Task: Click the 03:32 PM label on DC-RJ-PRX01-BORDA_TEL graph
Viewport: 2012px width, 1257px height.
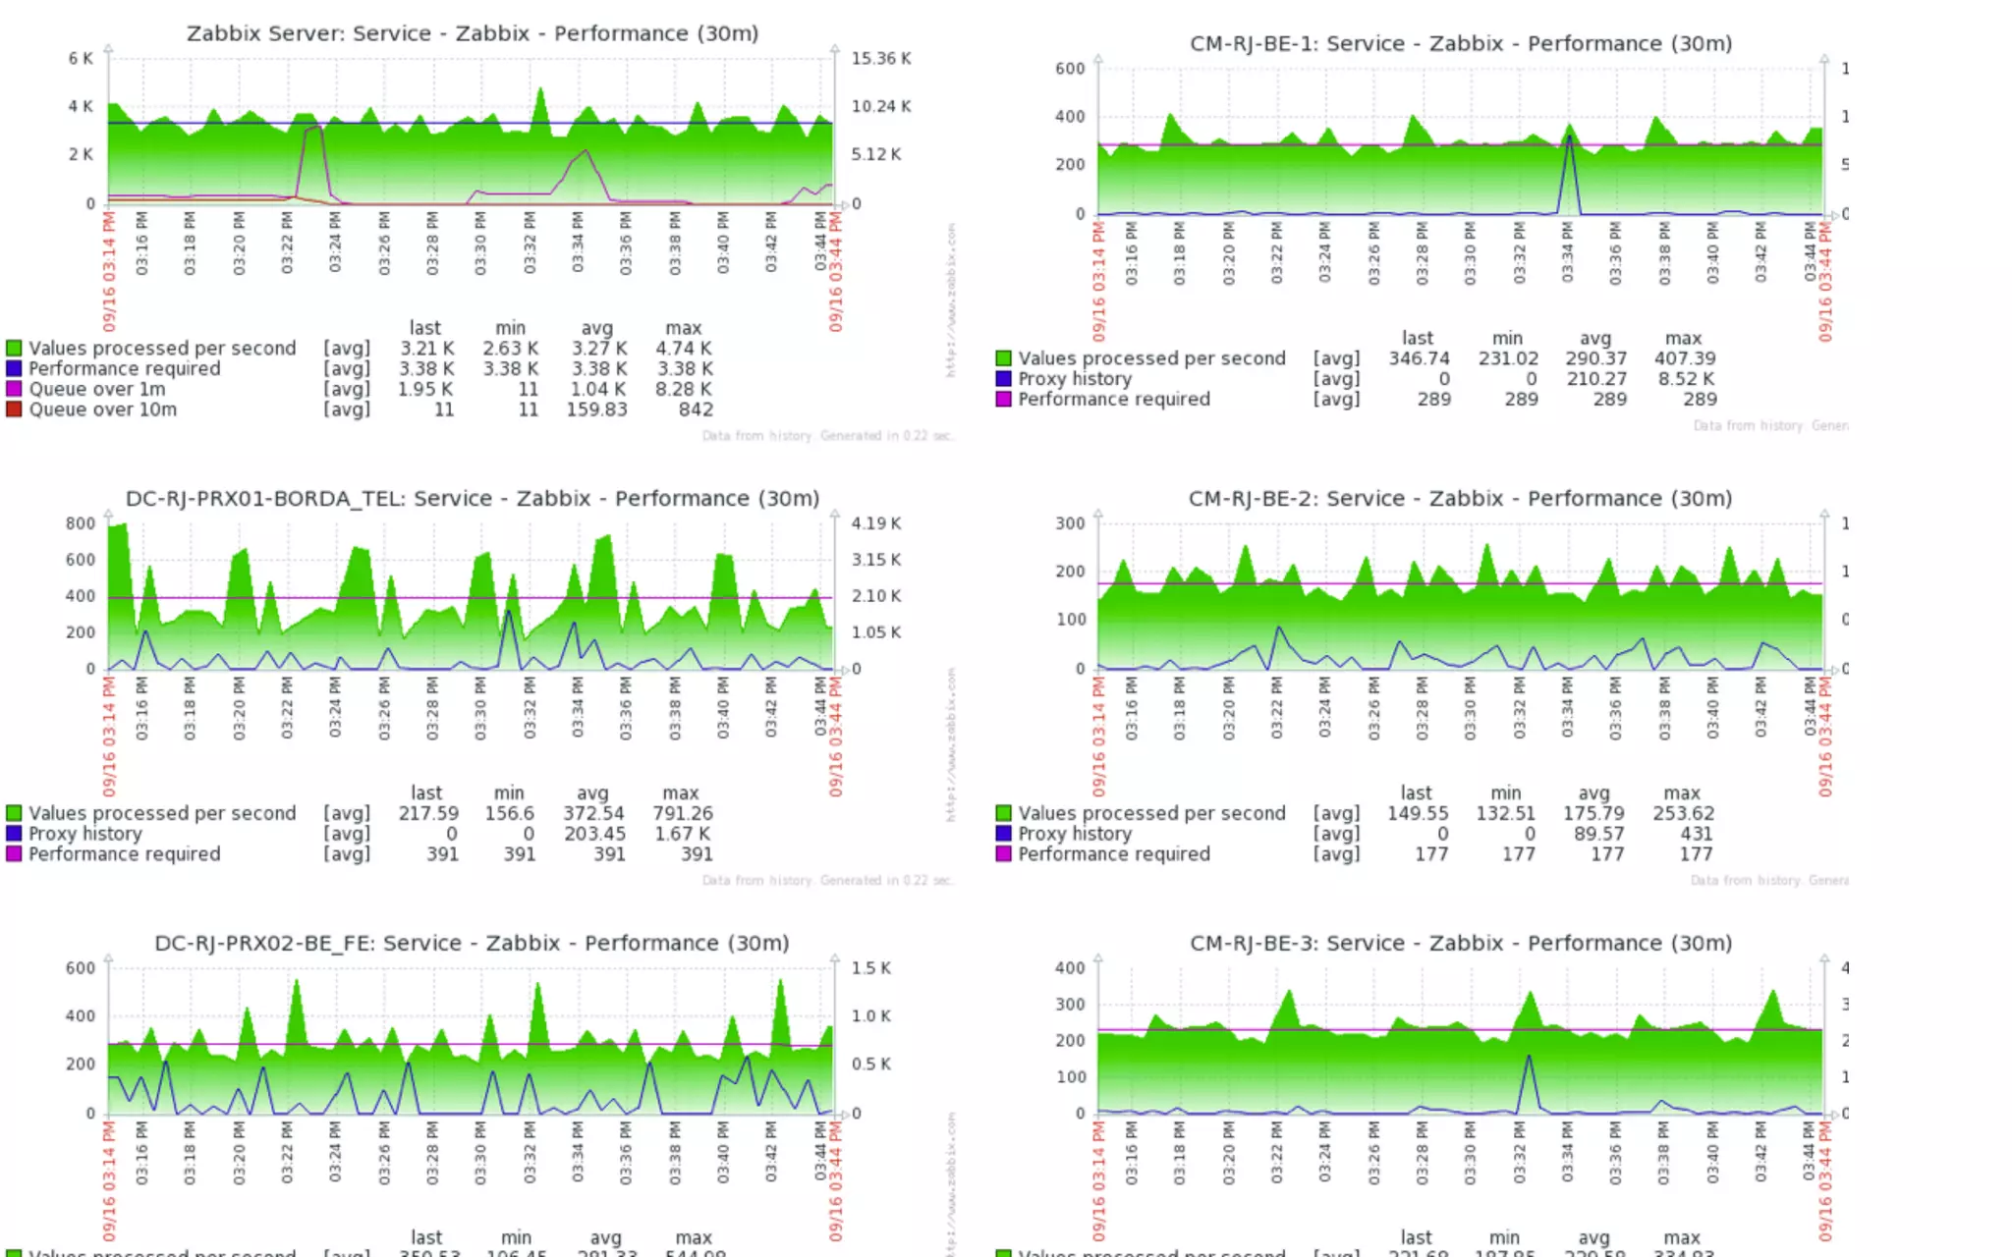Action: point(530,707)
